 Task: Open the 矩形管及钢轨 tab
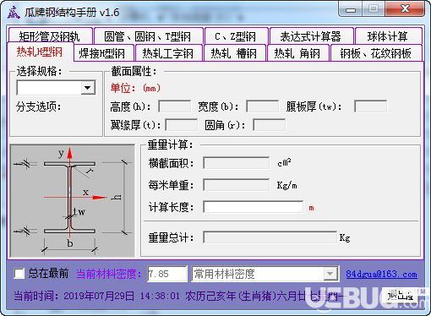50,35
